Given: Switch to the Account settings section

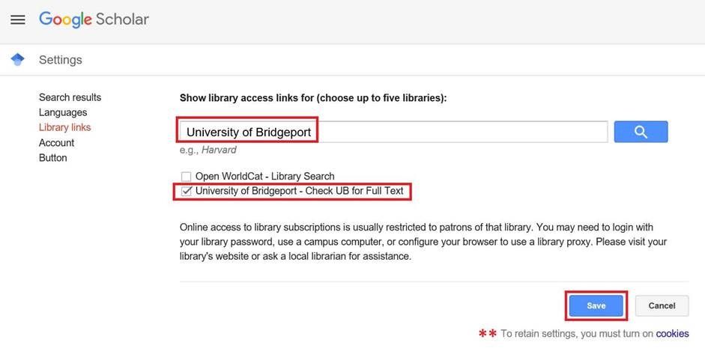Looking at the screenshot, I should [x=56, y=142].
